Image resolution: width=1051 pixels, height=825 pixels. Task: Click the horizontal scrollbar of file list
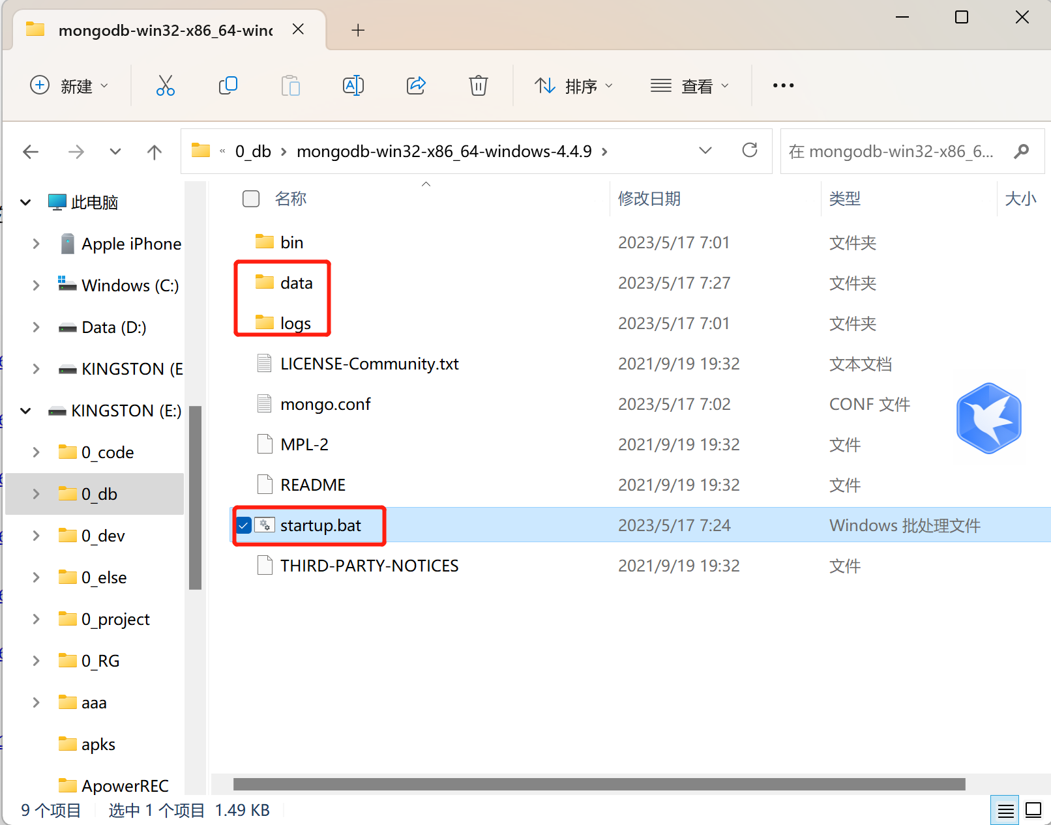pos(599,784)
